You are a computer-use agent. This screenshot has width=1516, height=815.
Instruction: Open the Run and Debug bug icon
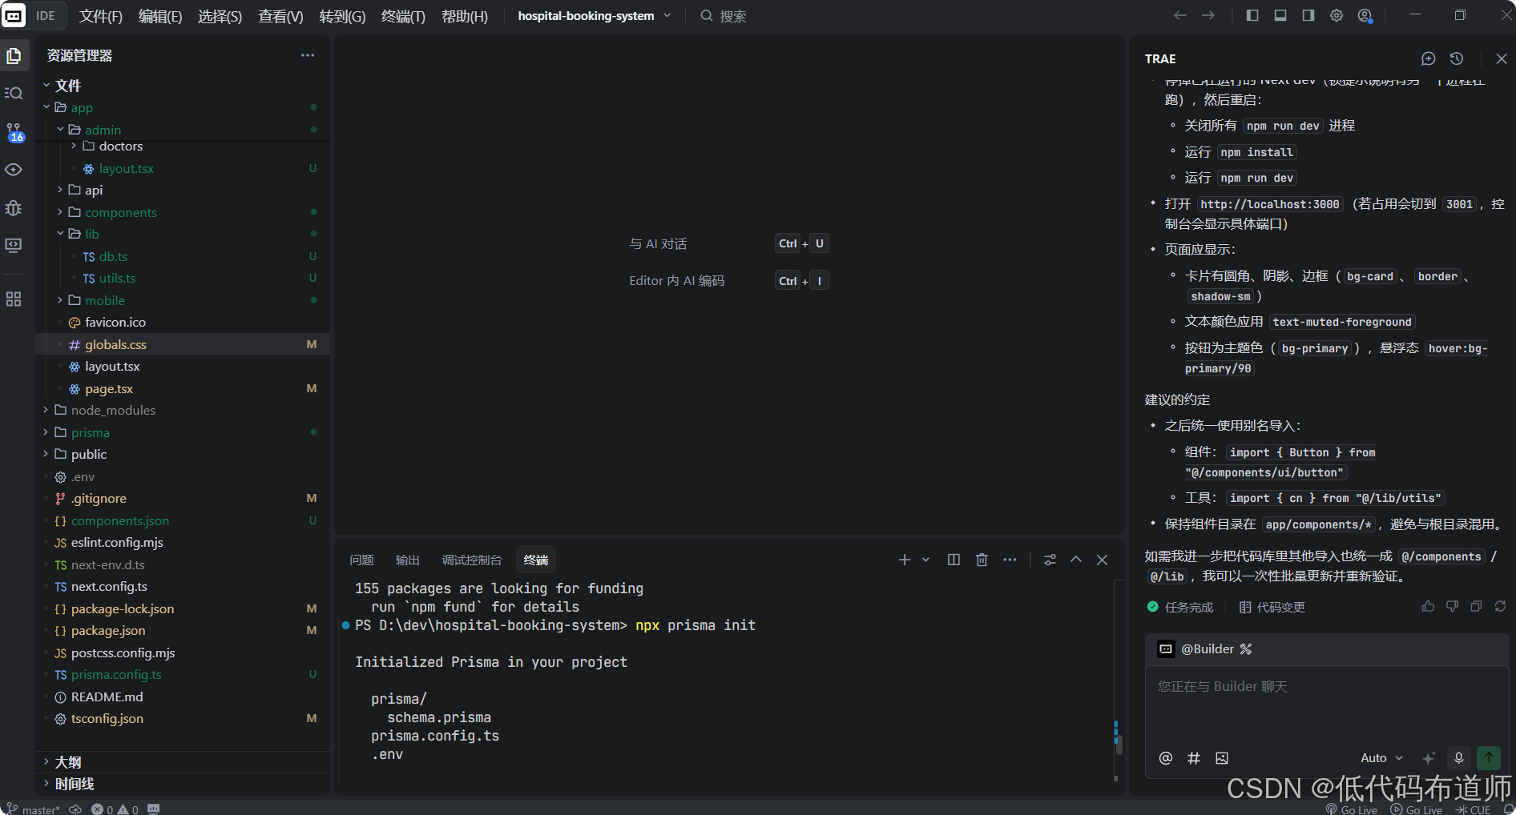tap(14, 208)
